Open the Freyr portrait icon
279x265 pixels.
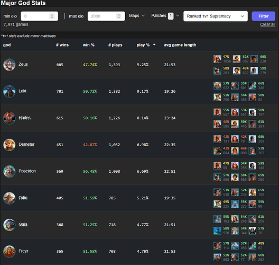coord(10,251)
